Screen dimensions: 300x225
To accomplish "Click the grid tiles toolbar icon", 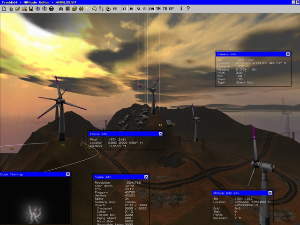I will click(x=68, y=8).
